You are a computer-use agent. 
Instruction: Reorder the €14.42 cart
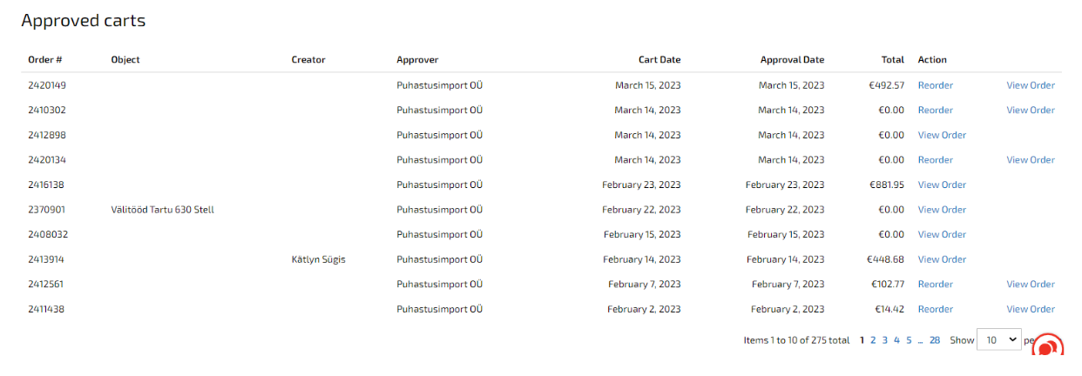(x=935, y=309)
